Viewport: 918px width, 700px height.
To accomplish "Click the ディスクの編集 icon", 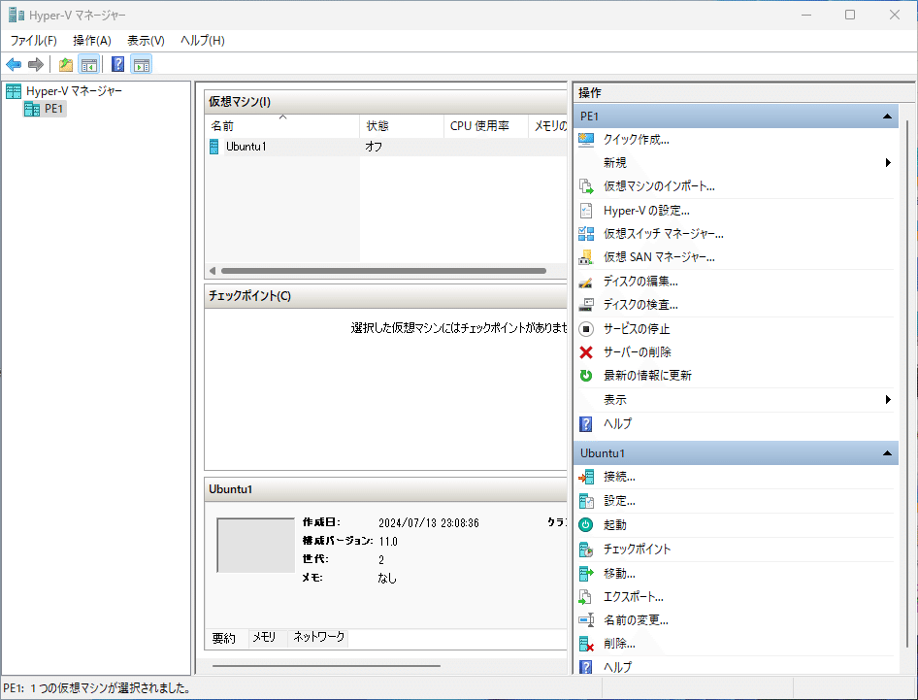I will point(586,282).
